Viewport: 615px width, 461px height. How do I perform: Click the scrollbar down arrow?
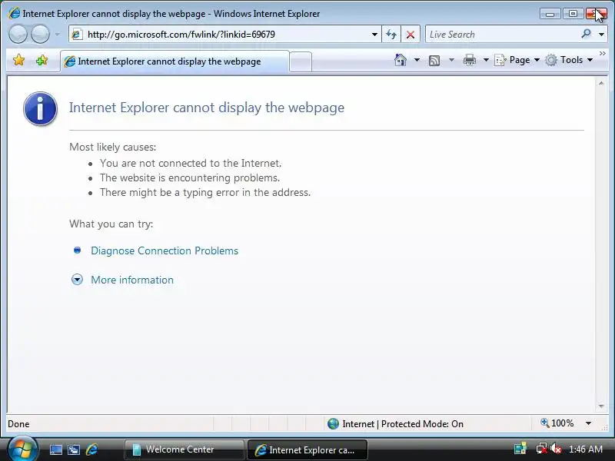[601, 406]
